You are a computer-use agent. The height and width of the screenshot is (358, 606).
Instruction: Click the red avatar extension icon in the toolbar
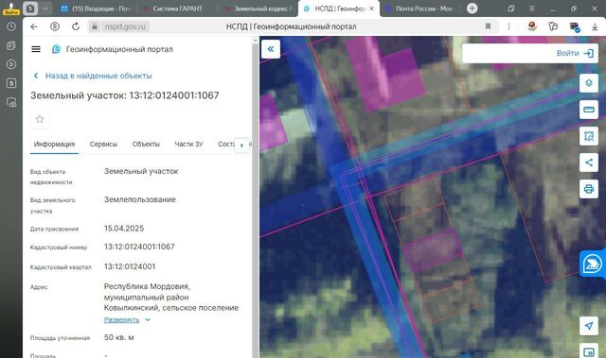(532, 26)
